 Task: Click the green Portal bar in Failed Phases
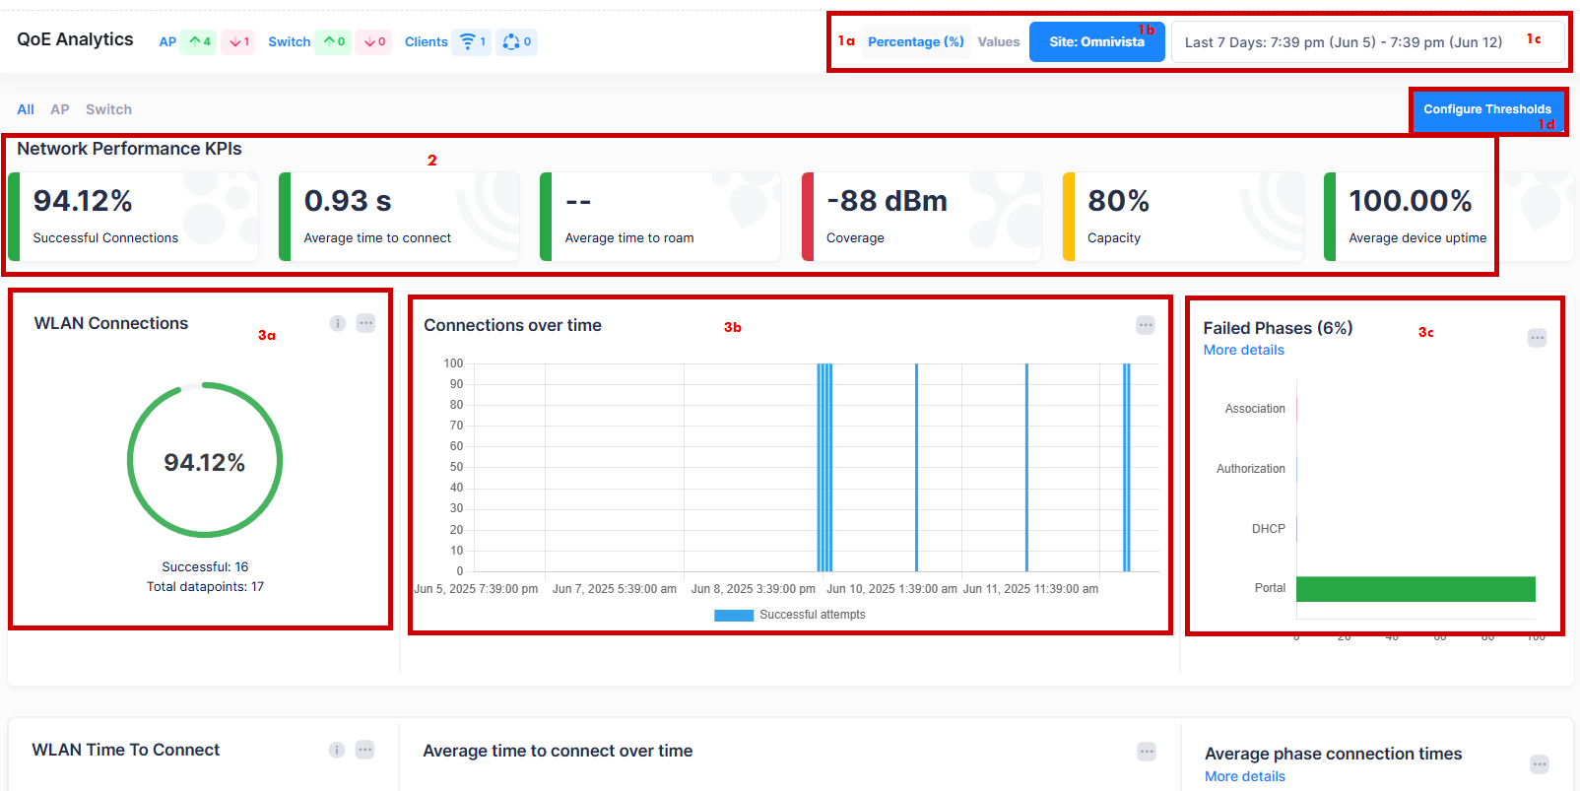click(1415, 588)
